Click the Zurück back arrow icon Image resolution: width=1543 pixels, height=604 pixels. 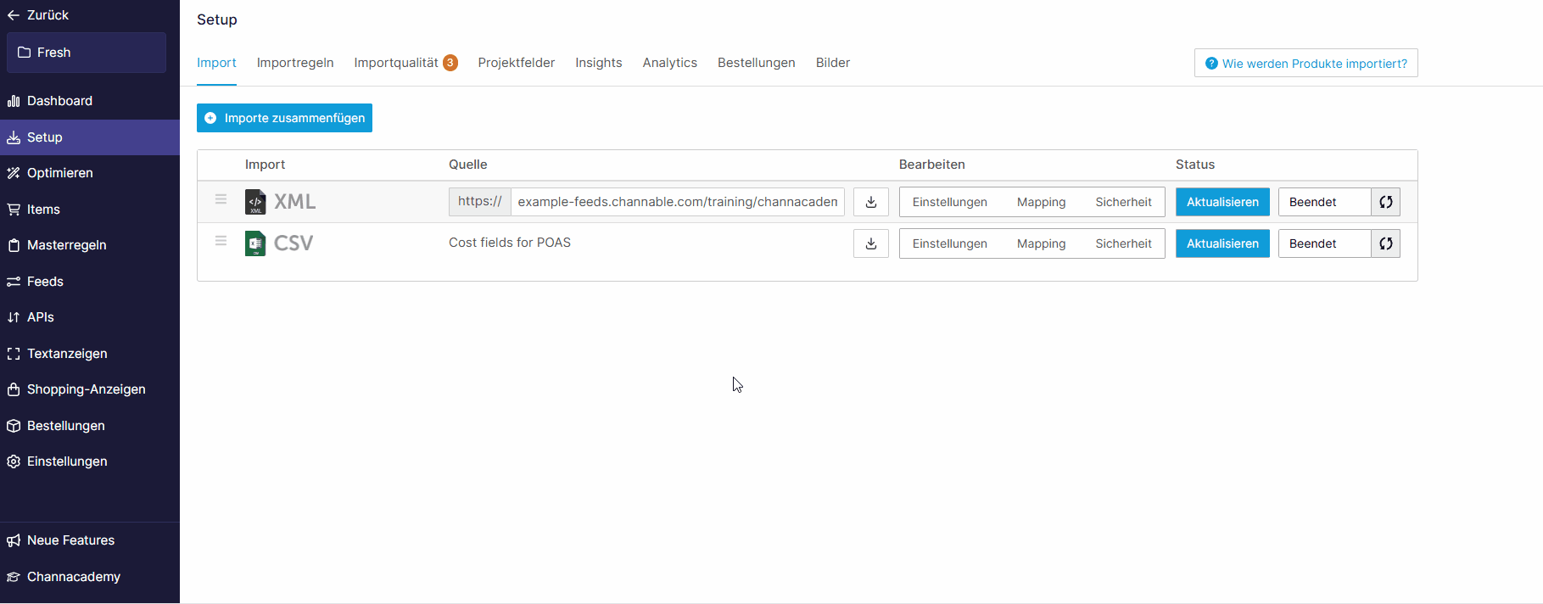(x=13, y=15)
